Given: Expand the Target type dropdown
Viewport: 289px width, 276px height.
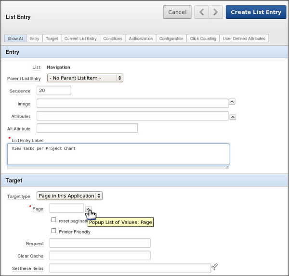Looking at the screenshot, I should tap(70, 196).
